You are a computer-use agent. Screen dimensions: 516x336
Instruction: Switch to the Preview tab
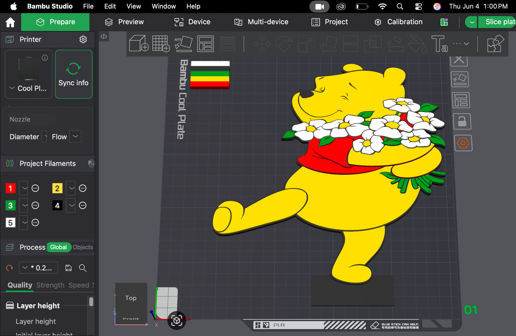[124, 22]
